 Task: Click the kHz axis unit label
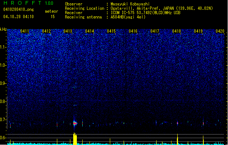[x=3, y=29]
